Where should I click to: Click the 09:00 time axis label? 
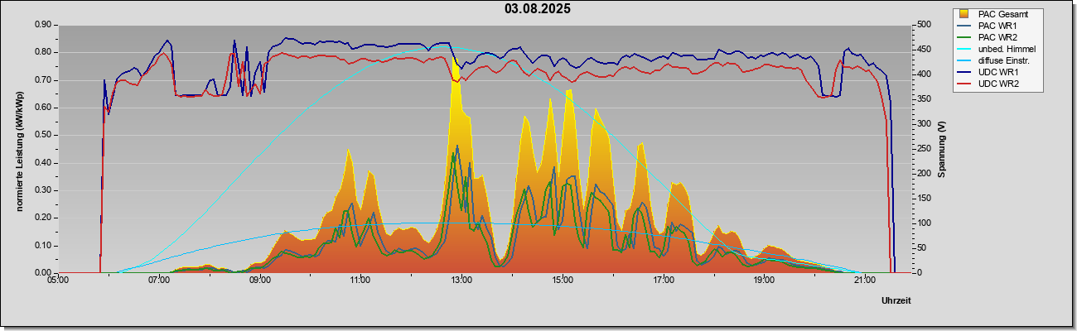click(x=260, y=281)
